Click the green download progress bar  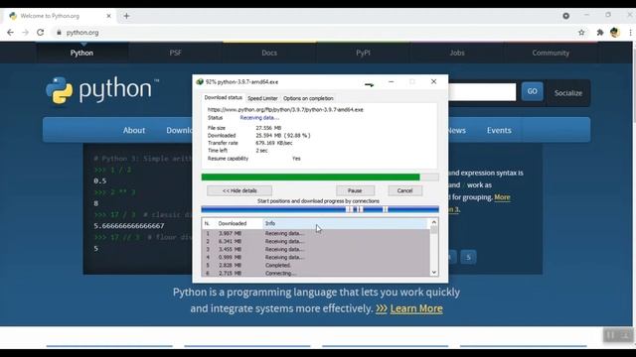tap(320, 177)
